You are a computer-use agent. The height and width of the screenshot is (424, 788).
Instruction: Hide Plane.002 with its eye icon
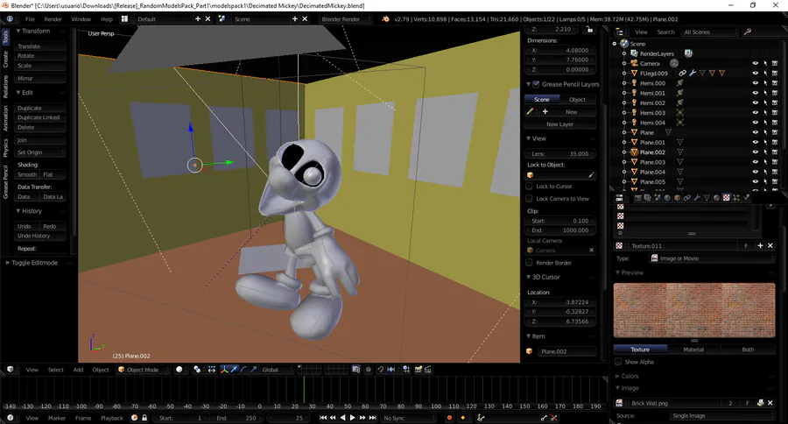756,152
